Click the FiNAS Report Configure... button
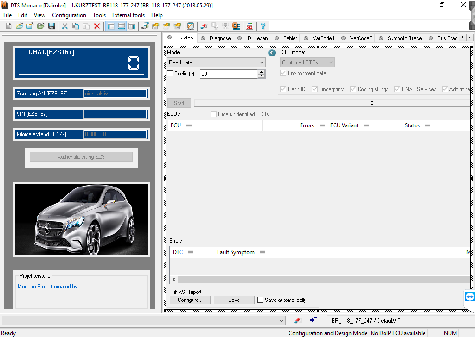 [x=190, y=300]
